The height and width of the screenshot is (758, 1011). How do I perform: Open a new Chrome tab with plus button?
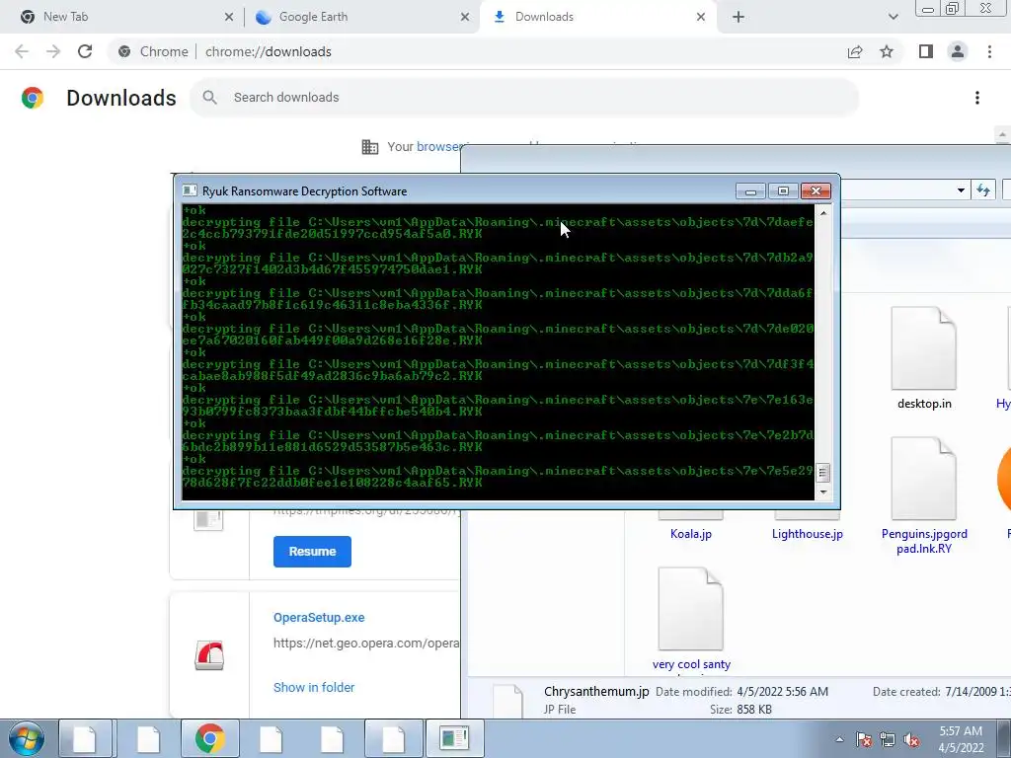pyautogui.click(x=739, y=18)
